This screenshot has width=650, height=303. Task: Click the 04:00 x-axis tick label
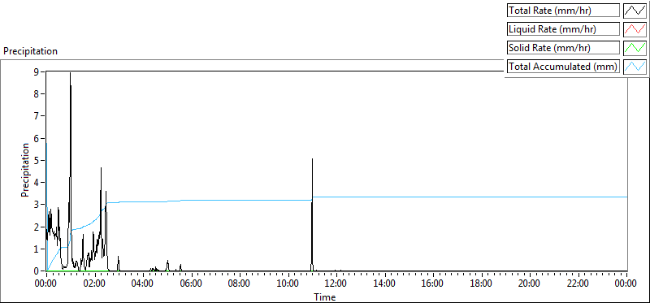[x=144, y=284]
